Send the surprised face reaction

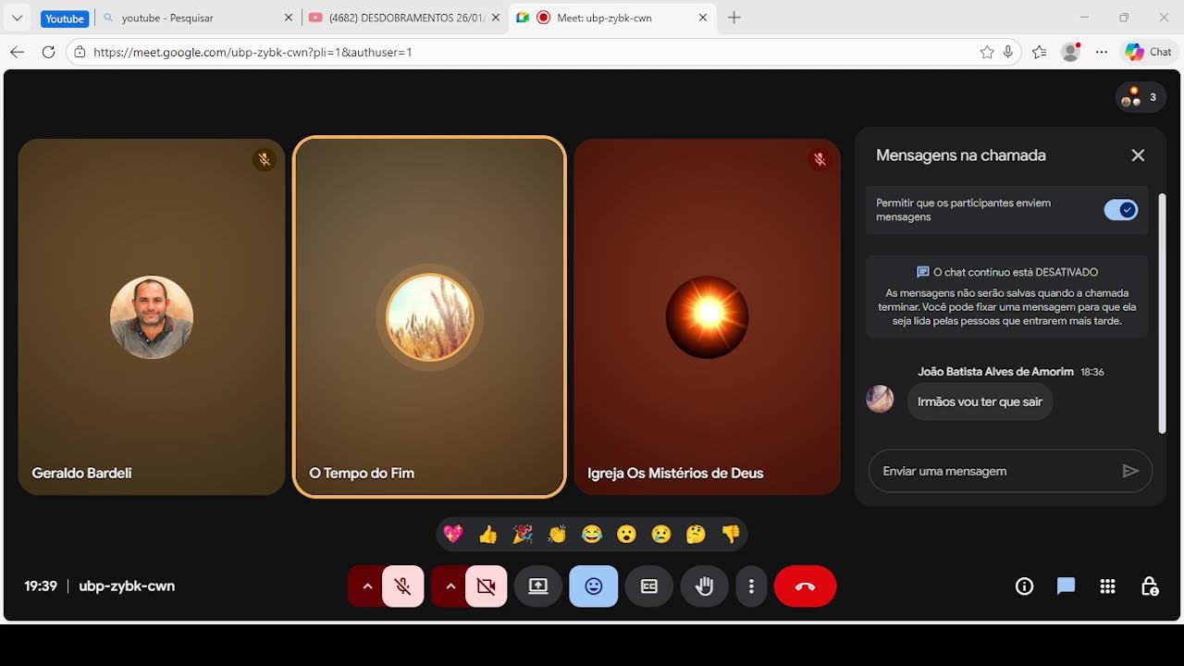[x=626, y=534]
